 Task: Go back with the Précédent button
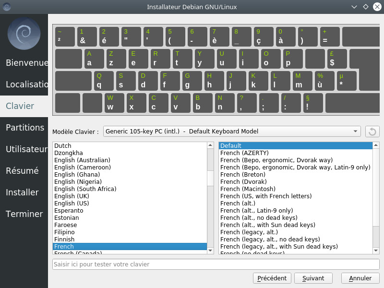(272, 278)
